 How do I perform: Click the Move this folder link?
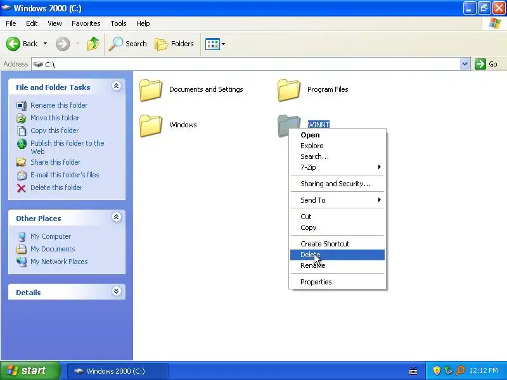point(55,118)
